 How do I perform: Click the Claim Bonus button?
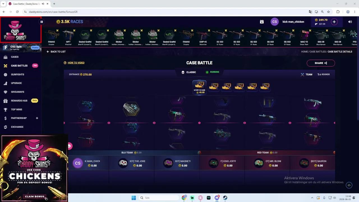tap(35, 196)
